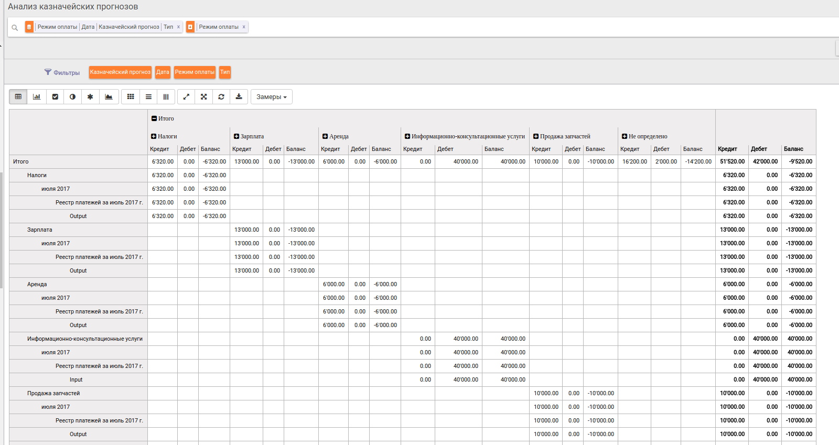This screenshot has height=445, width=839.
Task: Reload data with the refresh icon
Action: click(x=221, y=96)
